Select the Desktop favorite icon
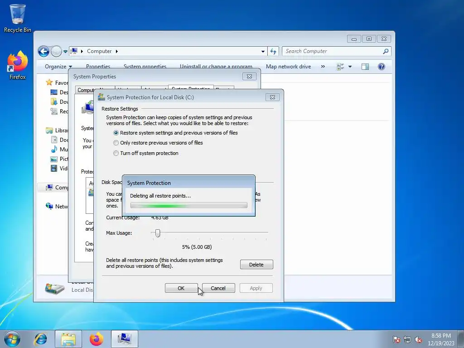464x348 pixels. [54, 92]
